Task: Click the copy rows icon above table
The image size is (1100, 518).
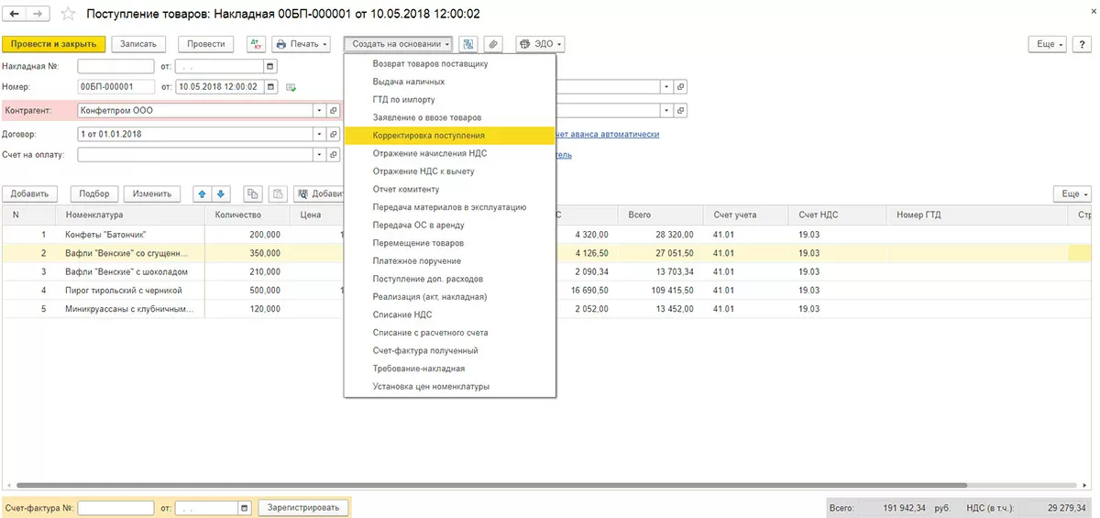Action: coord(251,193)
